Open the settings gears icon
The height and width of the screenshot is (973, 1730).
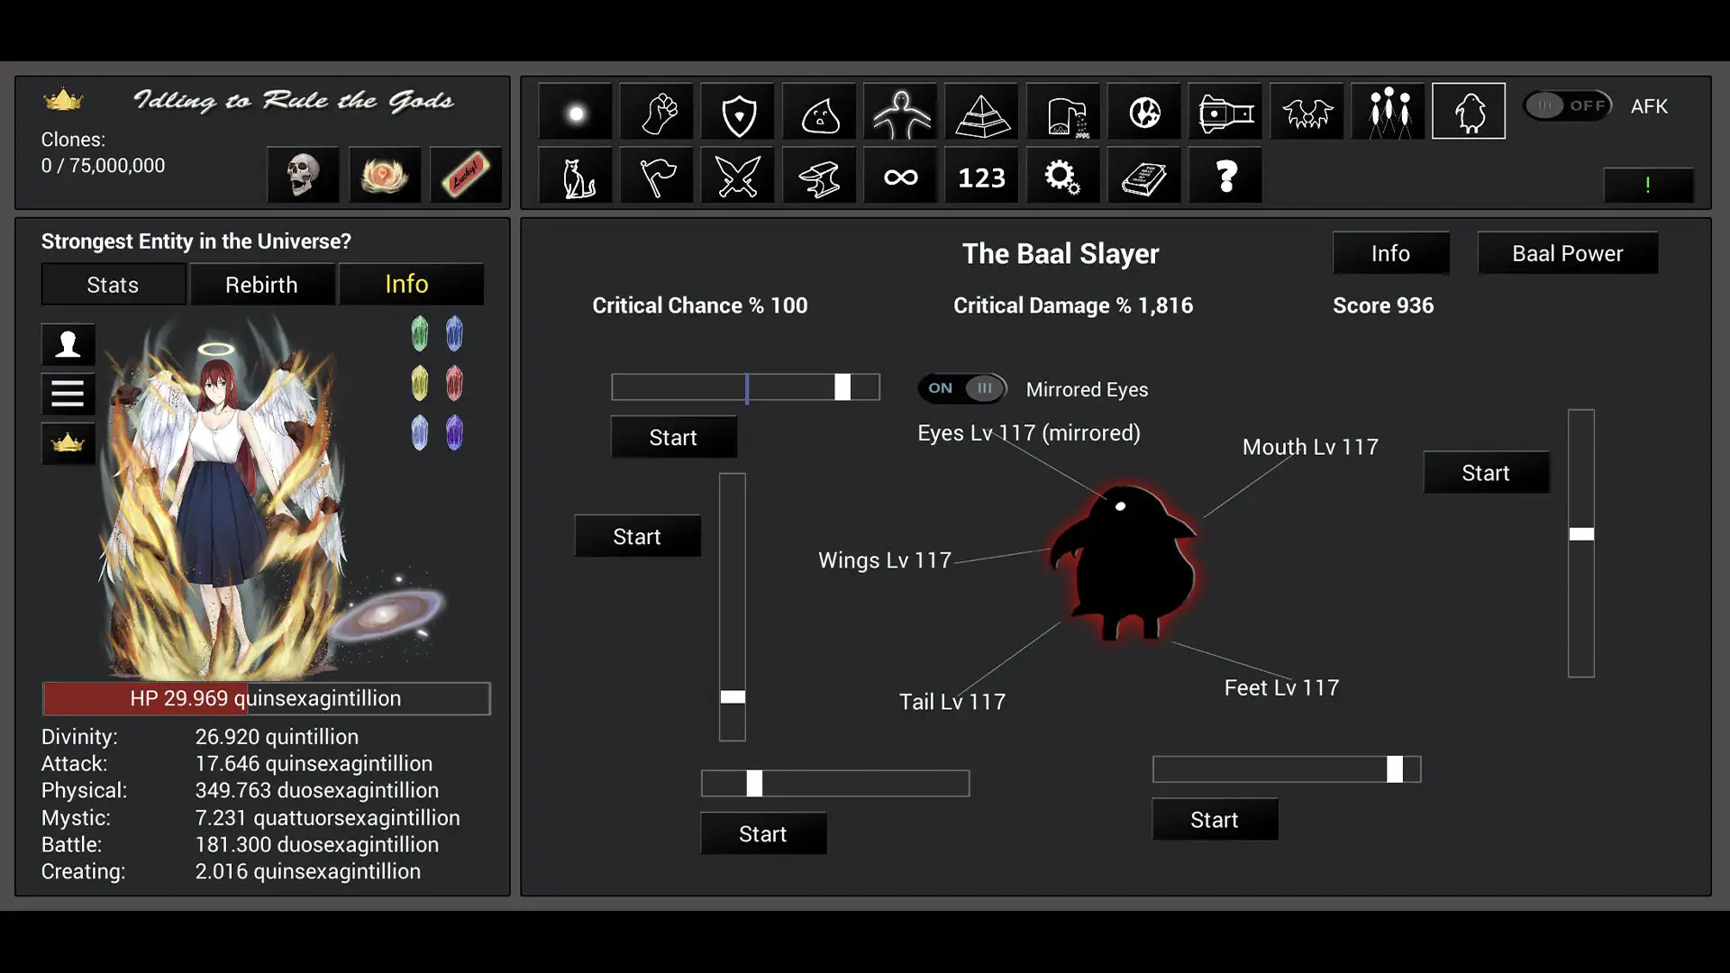[x=1063, y=177]
